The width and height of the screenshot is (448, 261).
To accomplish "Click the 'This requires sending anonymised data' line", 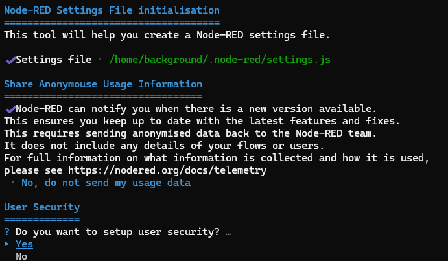I will pos(190,133).
